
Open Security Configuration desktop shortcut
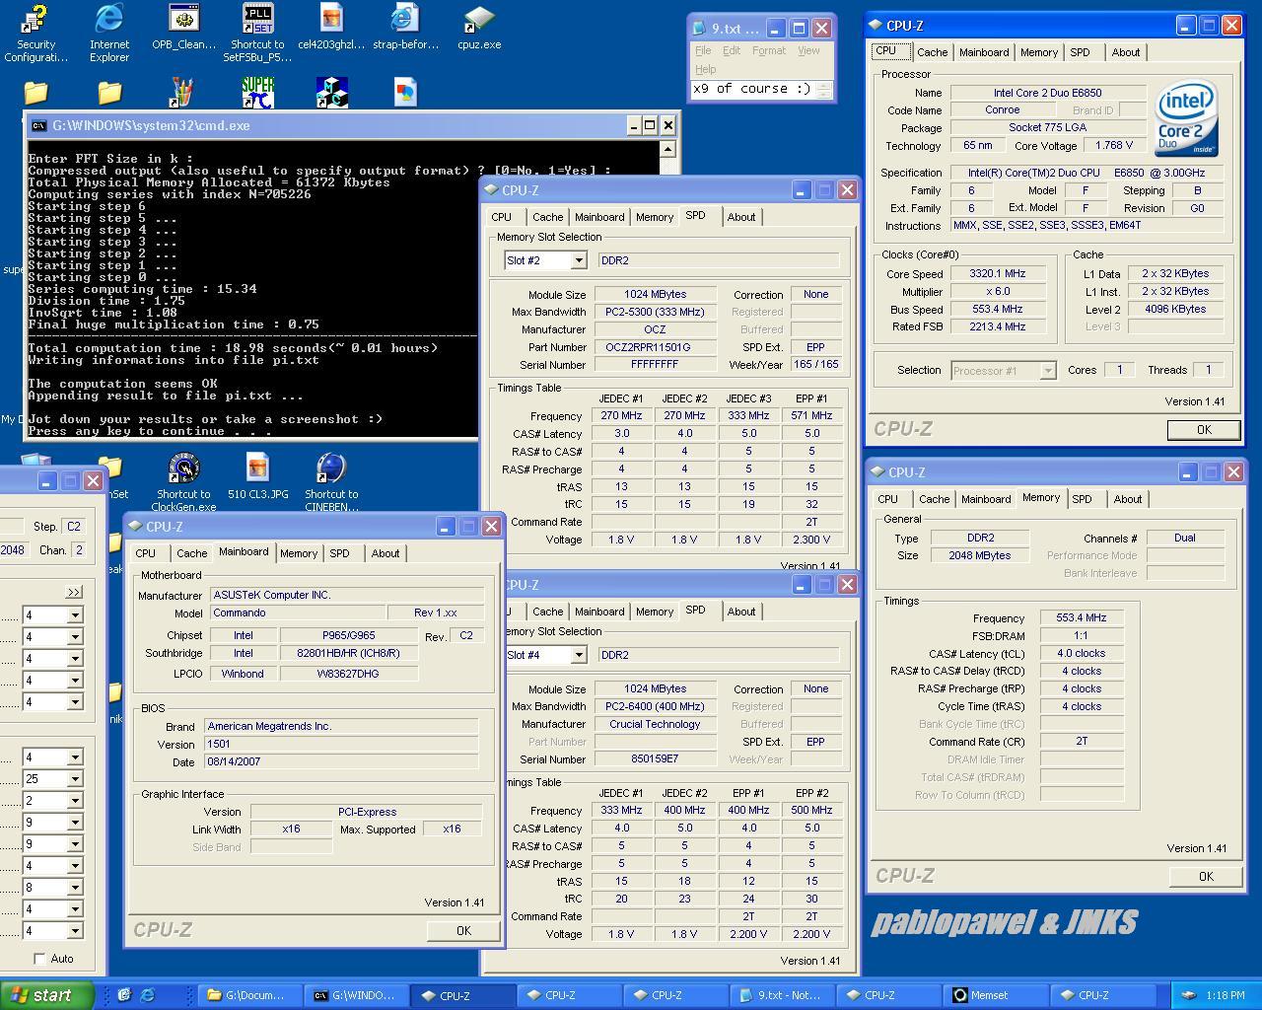(35, 33)
